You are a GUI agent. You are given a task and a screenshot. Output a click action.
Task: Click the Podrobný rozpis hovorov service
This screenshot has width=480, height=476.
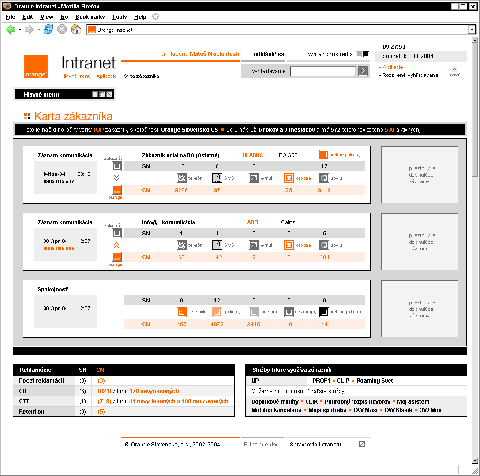coord(357,401)
